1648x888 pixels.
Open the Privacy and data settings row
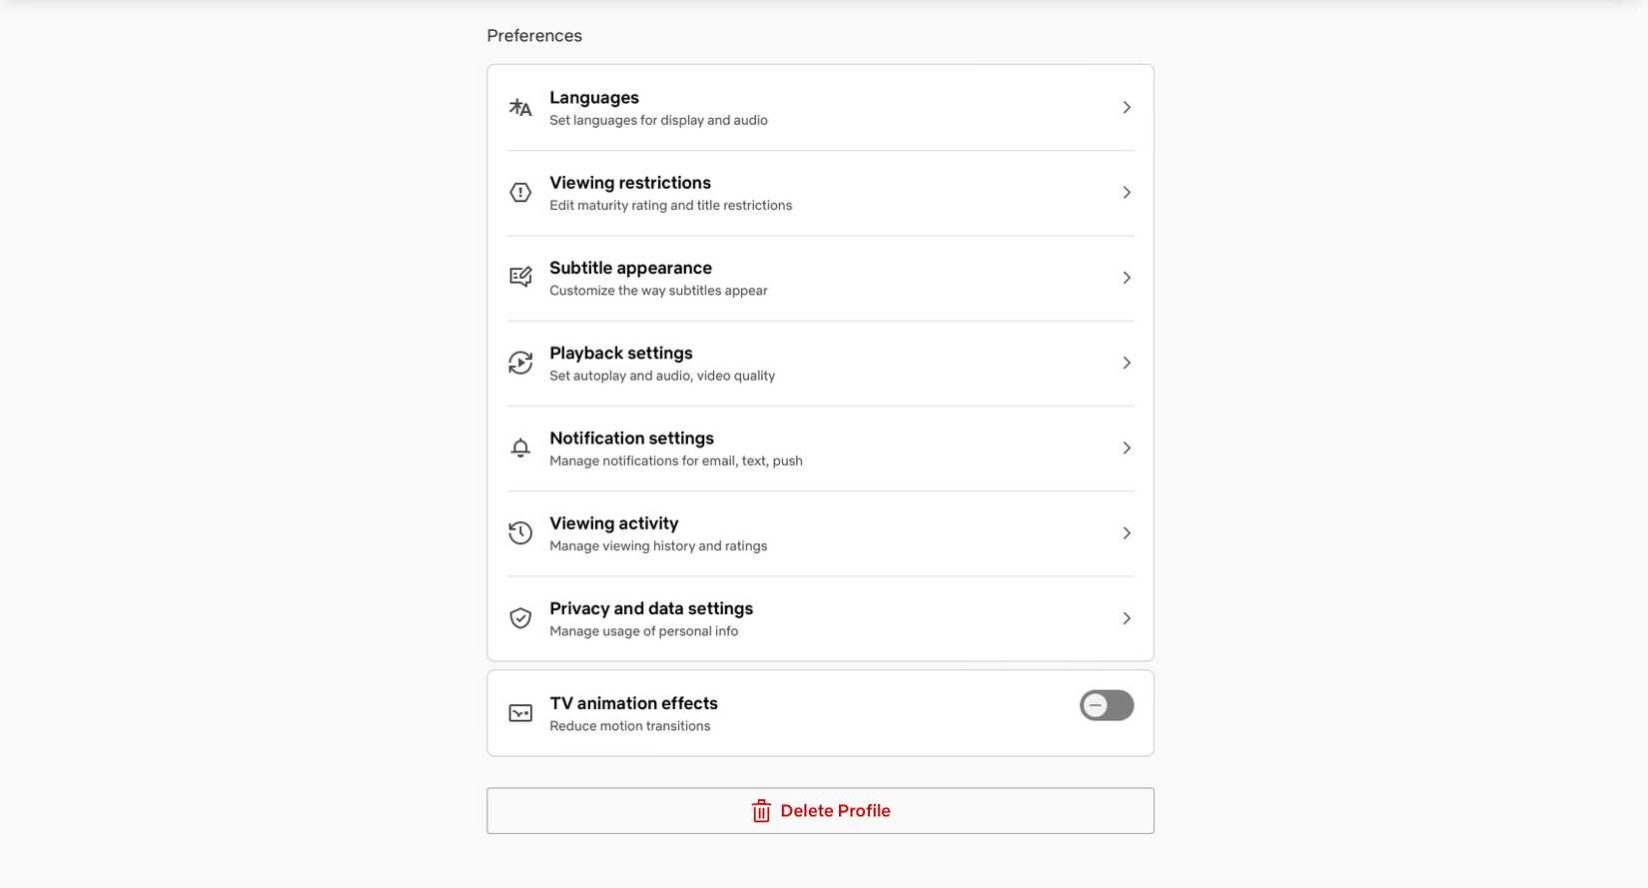(x=820, y=617)
